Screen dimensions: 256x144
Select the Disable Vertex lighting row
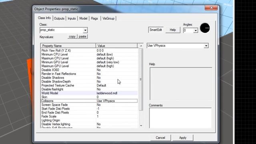click(89, 124)
